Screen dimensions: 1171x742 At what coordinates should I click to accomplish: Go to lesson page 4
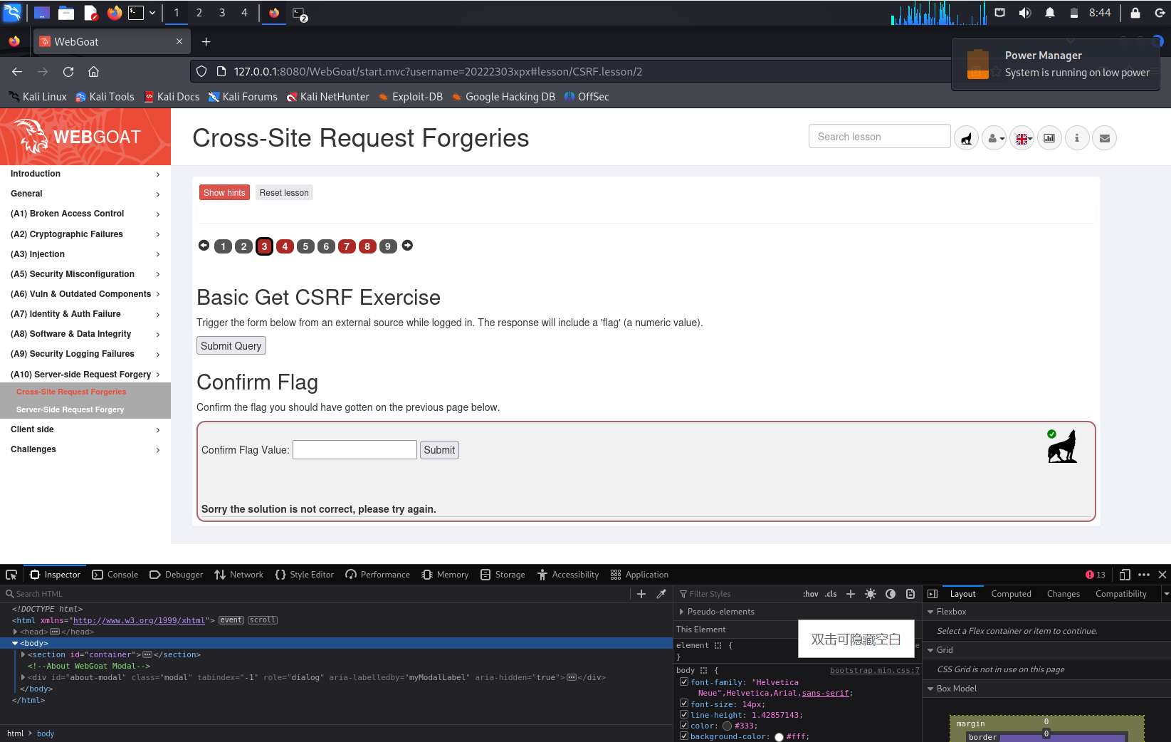285,246
